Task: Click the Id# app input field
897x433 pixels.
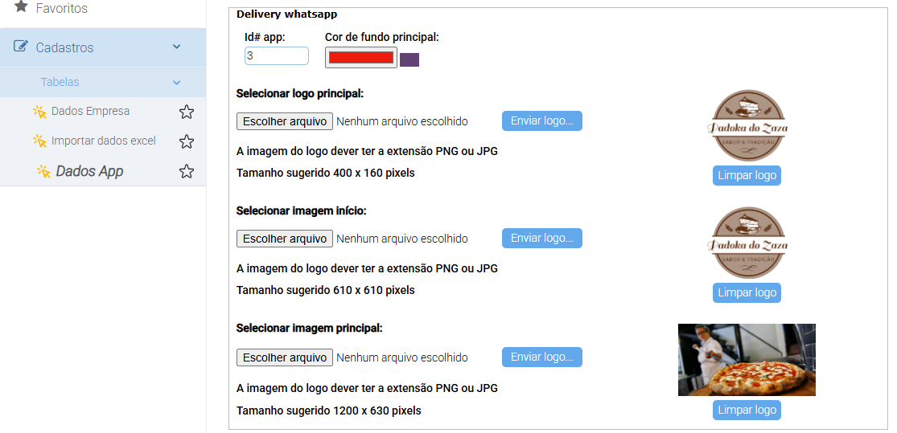Action: 276,55
